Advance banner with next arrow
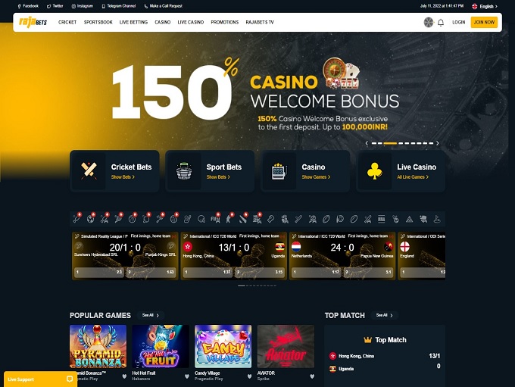 (x=438, y=143)
